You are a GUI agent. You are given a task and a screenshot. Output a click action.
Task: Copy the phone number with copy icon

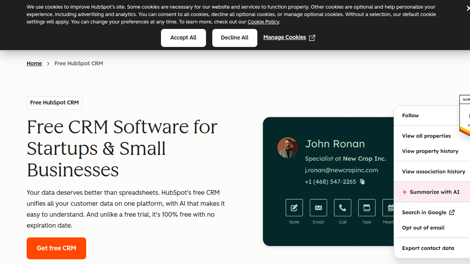click(x=362, y=182)
